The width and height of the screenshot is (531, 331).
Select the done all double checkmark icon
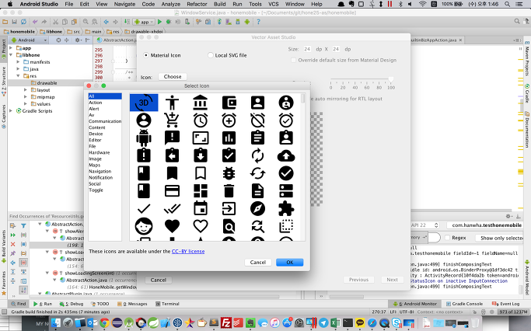point(172,208)
